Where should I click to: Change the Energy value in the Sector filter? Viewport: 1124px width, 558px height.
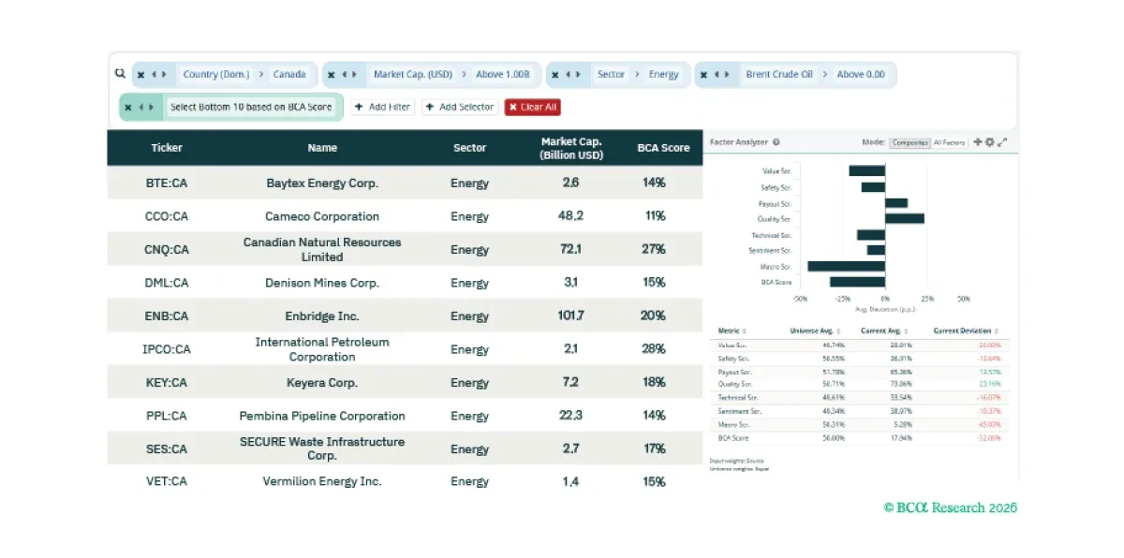tap(664, 75)
